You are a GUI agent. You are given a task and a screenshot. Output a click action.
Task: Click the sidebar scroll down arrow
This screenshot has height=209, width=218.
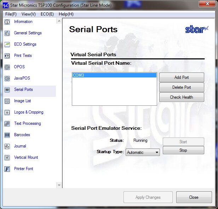click(59, 185)
